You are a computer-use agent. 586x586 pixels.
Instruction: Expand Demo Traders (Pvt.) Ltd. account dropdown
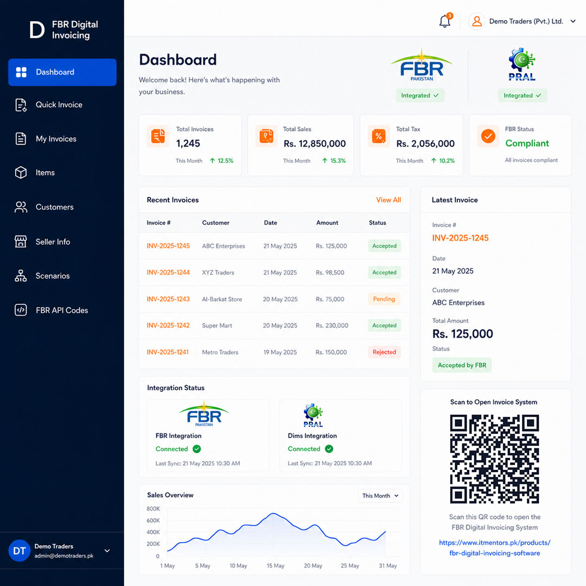(x=573, y=21)
